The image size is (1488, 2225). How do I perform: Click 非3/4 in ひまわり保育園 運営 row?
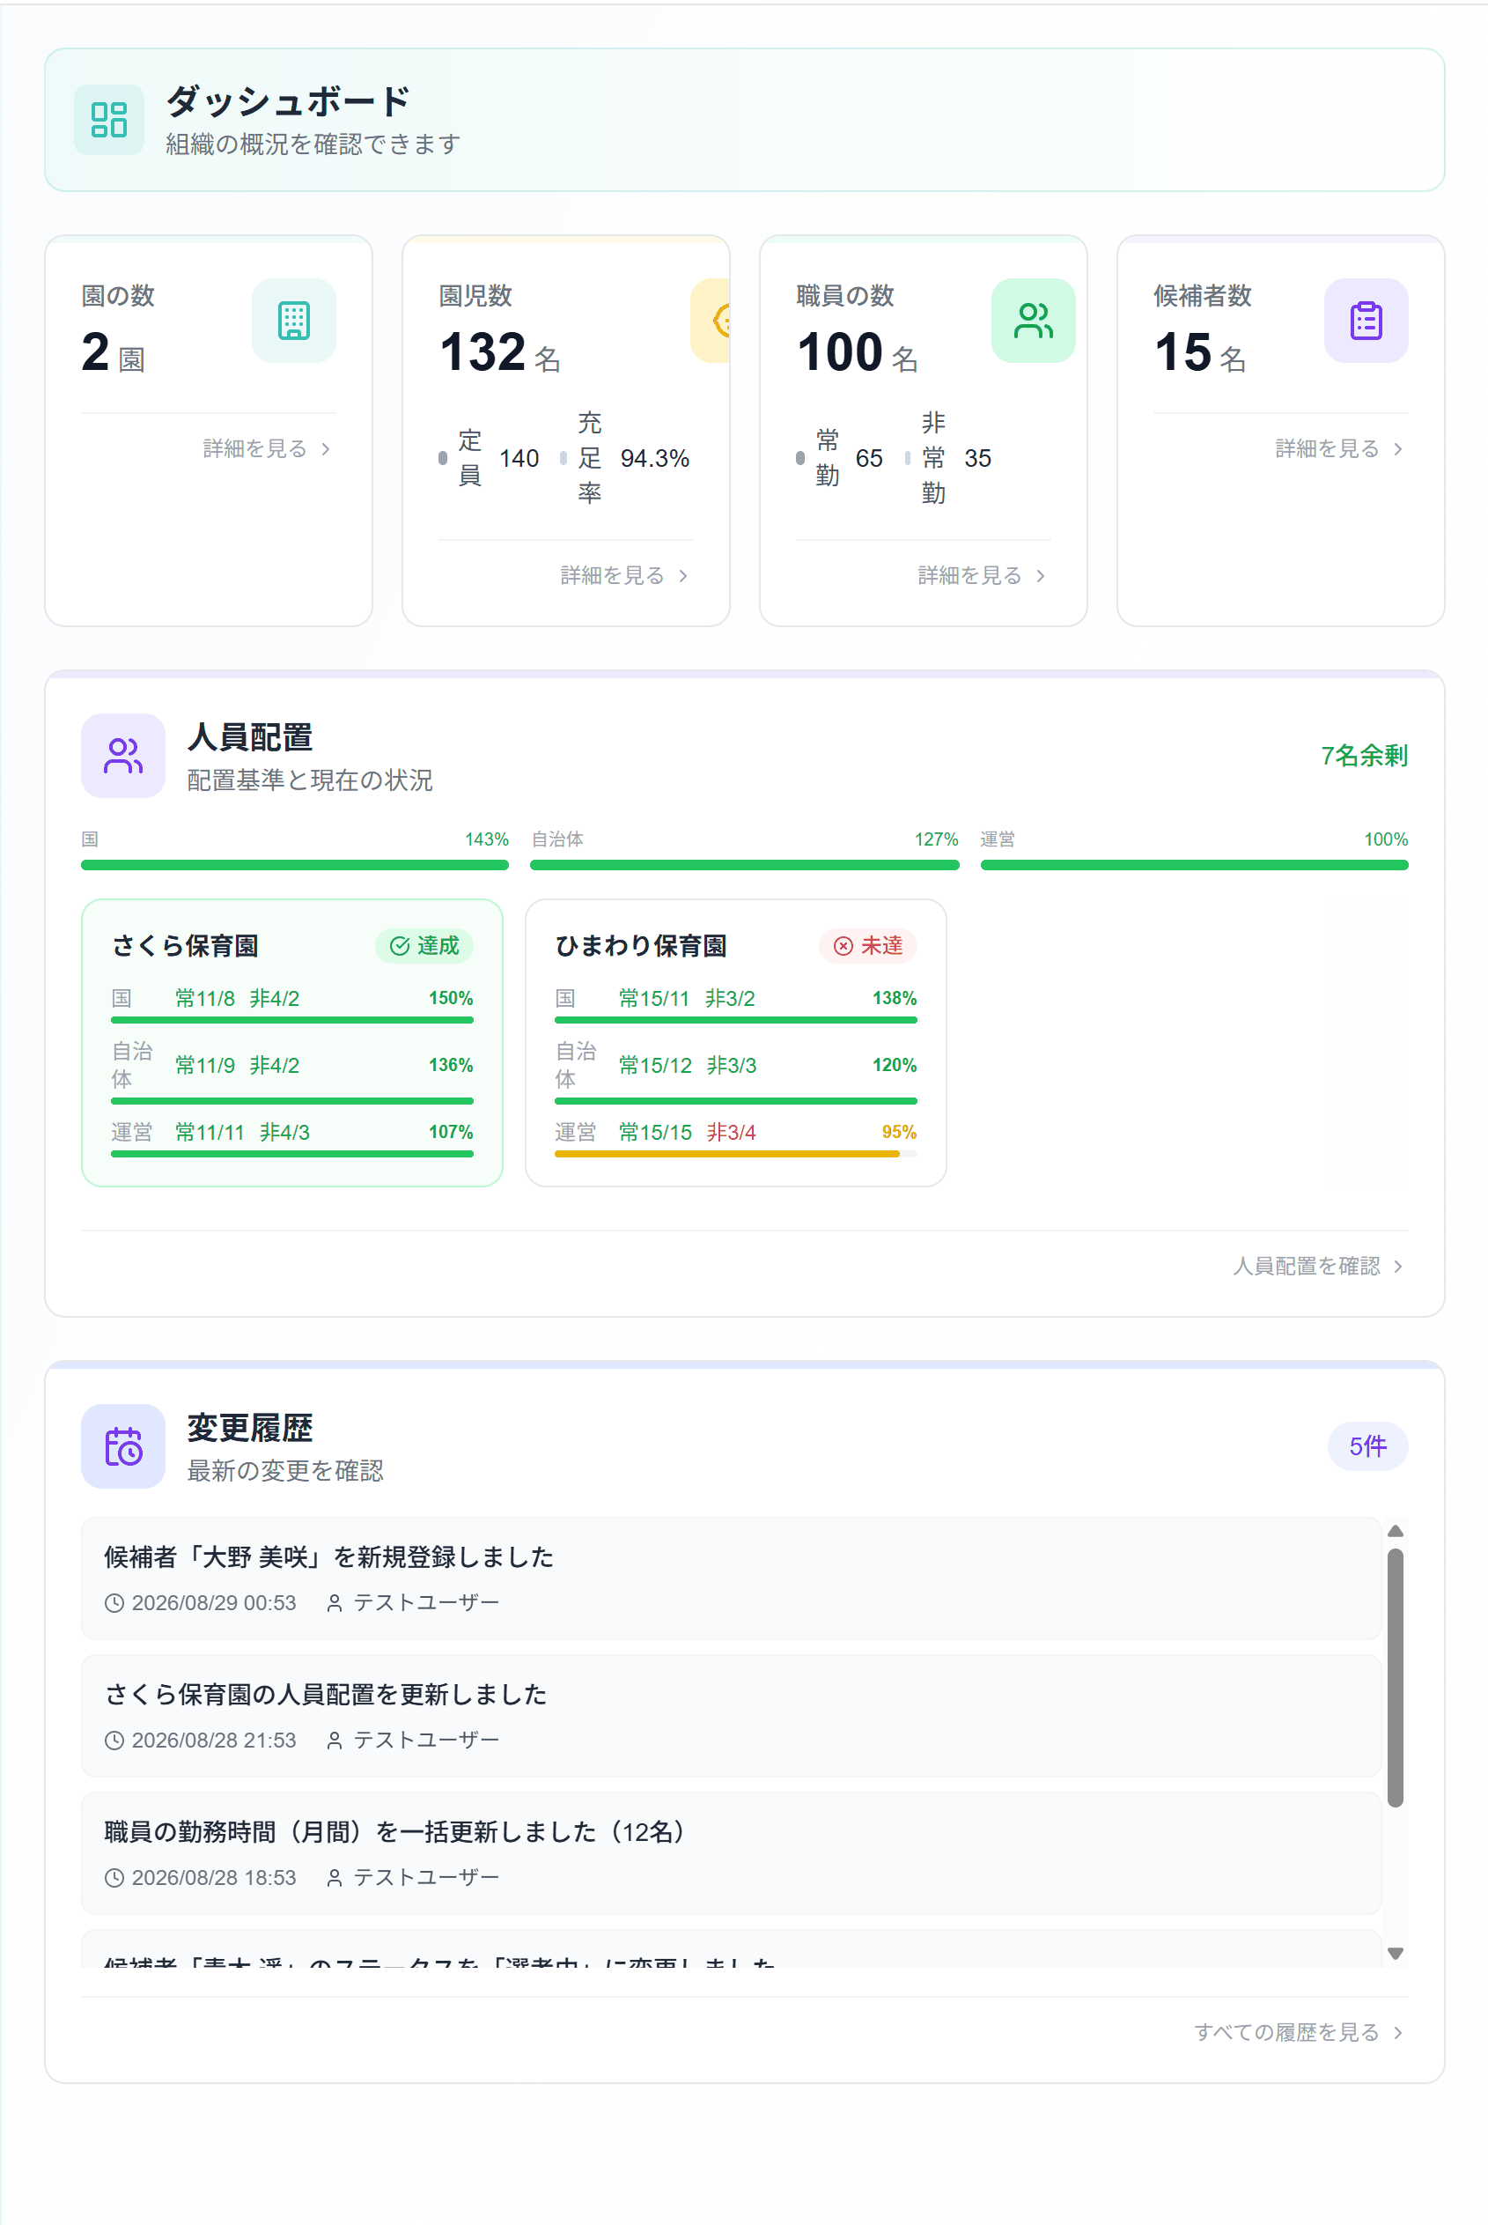731,1133
